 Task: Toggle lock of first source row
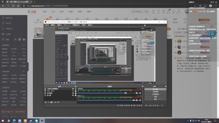(76, 89)
